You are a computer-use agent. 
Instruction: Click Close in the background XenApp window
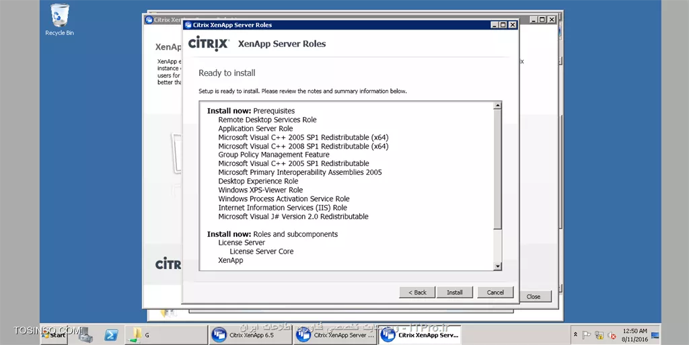tap(534, 297)
